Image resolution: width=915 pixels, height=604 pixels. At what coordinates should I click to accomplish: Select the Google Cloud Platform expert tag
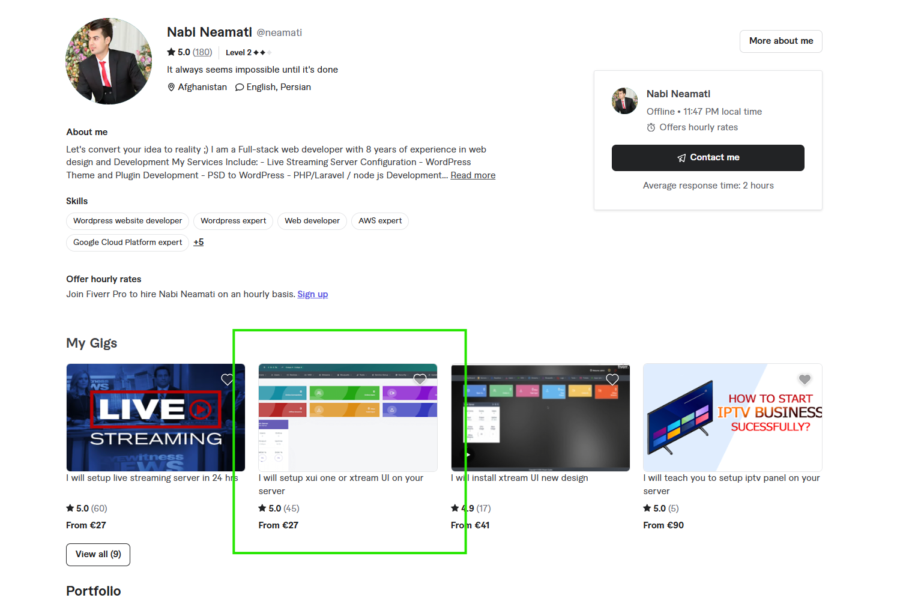[x=127, y=243]
